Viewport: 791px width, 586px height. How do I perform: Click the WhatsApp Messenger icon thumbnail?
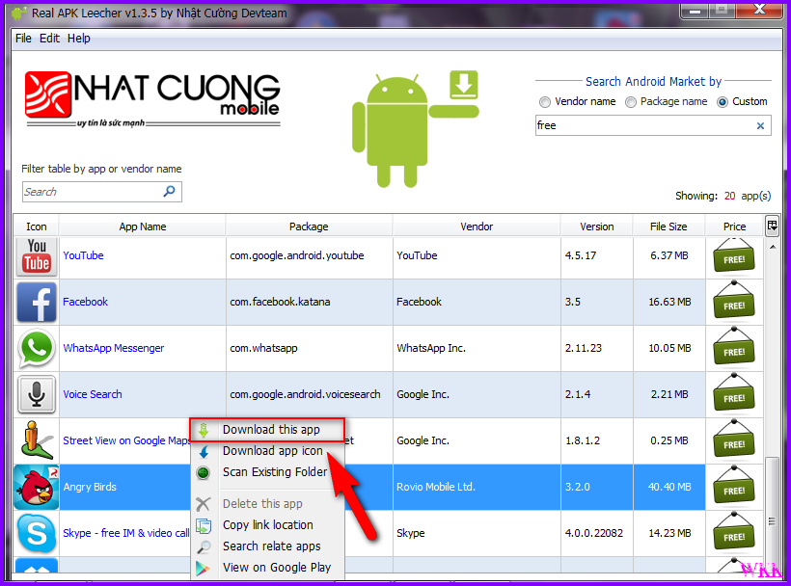click(37, 348)
